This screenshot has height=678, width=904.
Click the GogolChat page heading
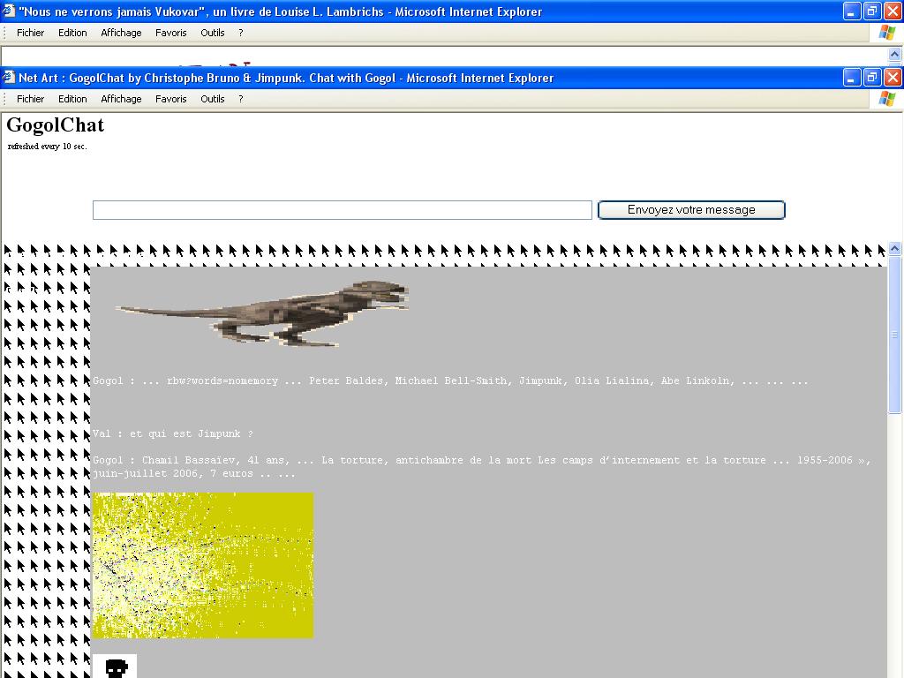(x=56, y=125)
